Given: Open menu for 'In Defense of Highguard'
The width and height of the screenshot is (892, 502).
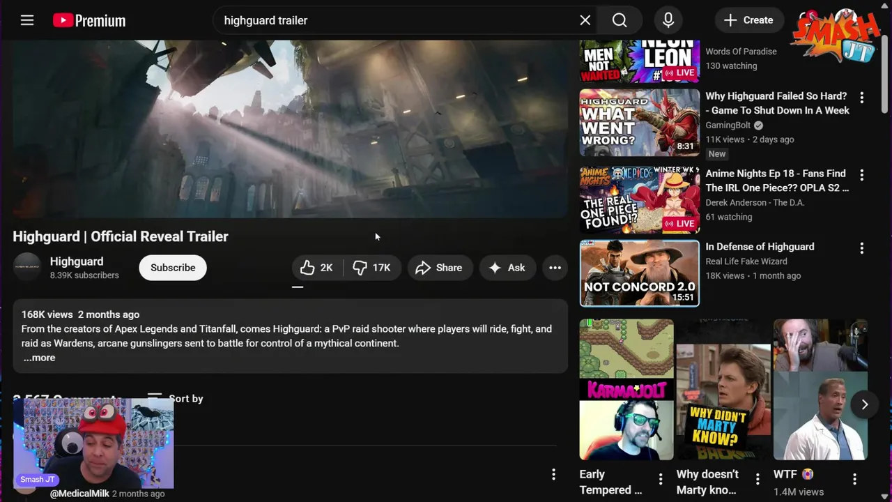Looking at the screenshot, I should (861, 248).
